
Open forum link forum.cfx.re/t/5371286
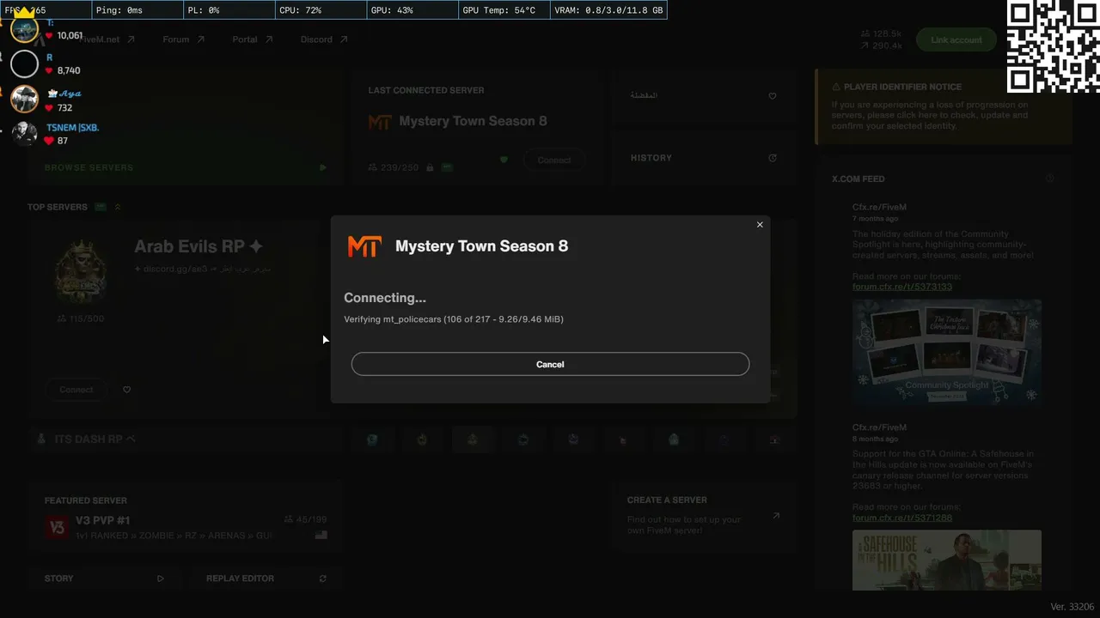pos(902,518)
